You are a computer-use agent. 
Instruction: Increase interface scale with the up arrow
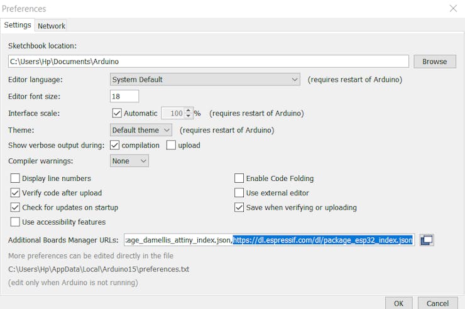tap(188, 111)
